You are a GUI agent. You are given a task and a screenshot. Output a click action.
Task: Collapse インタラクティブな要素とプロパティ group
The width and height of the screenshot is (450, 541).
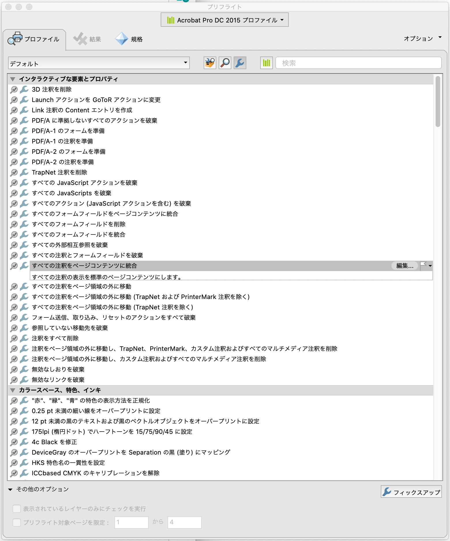pos(13,79)
